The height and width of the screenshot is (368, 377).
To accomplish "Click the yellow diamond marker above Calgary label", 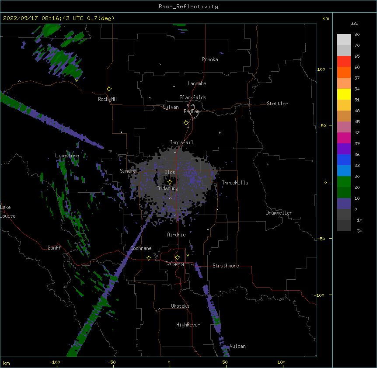I will pyautogui.click(x=177, y=257).
